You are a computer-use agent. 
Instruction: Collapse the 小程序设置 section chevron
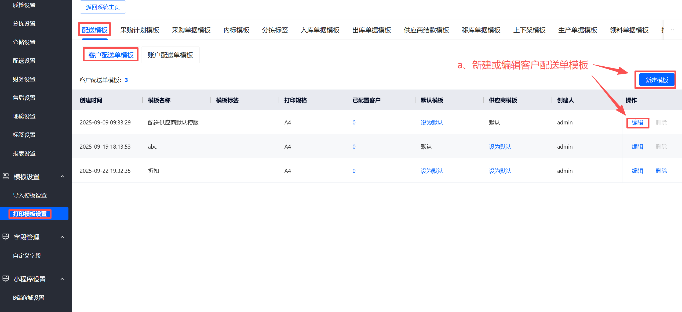[63, 279]
